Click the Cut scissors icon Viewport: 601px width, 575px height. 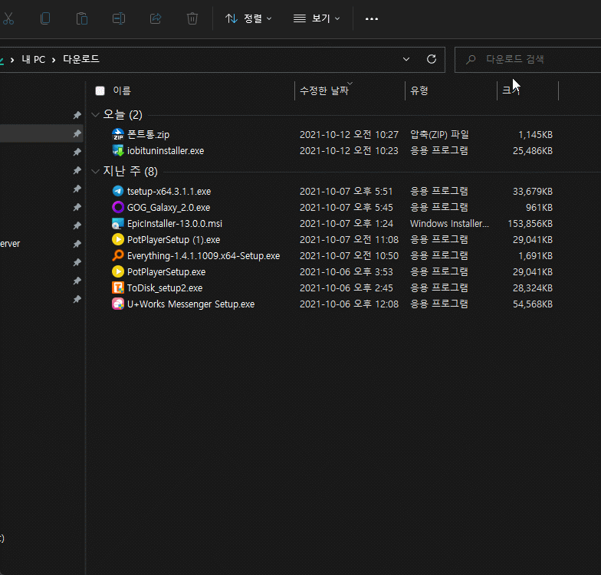8,18
